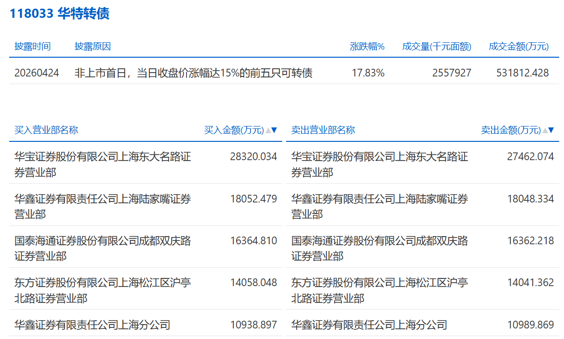Select the disclosure date 20260424
Viewport: 564px width, 339px height.
[37, 73]
